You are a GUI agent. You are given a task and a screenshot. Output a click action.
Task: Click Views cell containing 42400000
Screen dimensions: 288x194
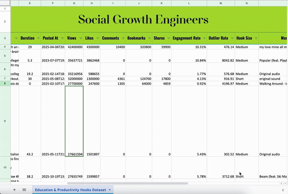tap(74, 47)
